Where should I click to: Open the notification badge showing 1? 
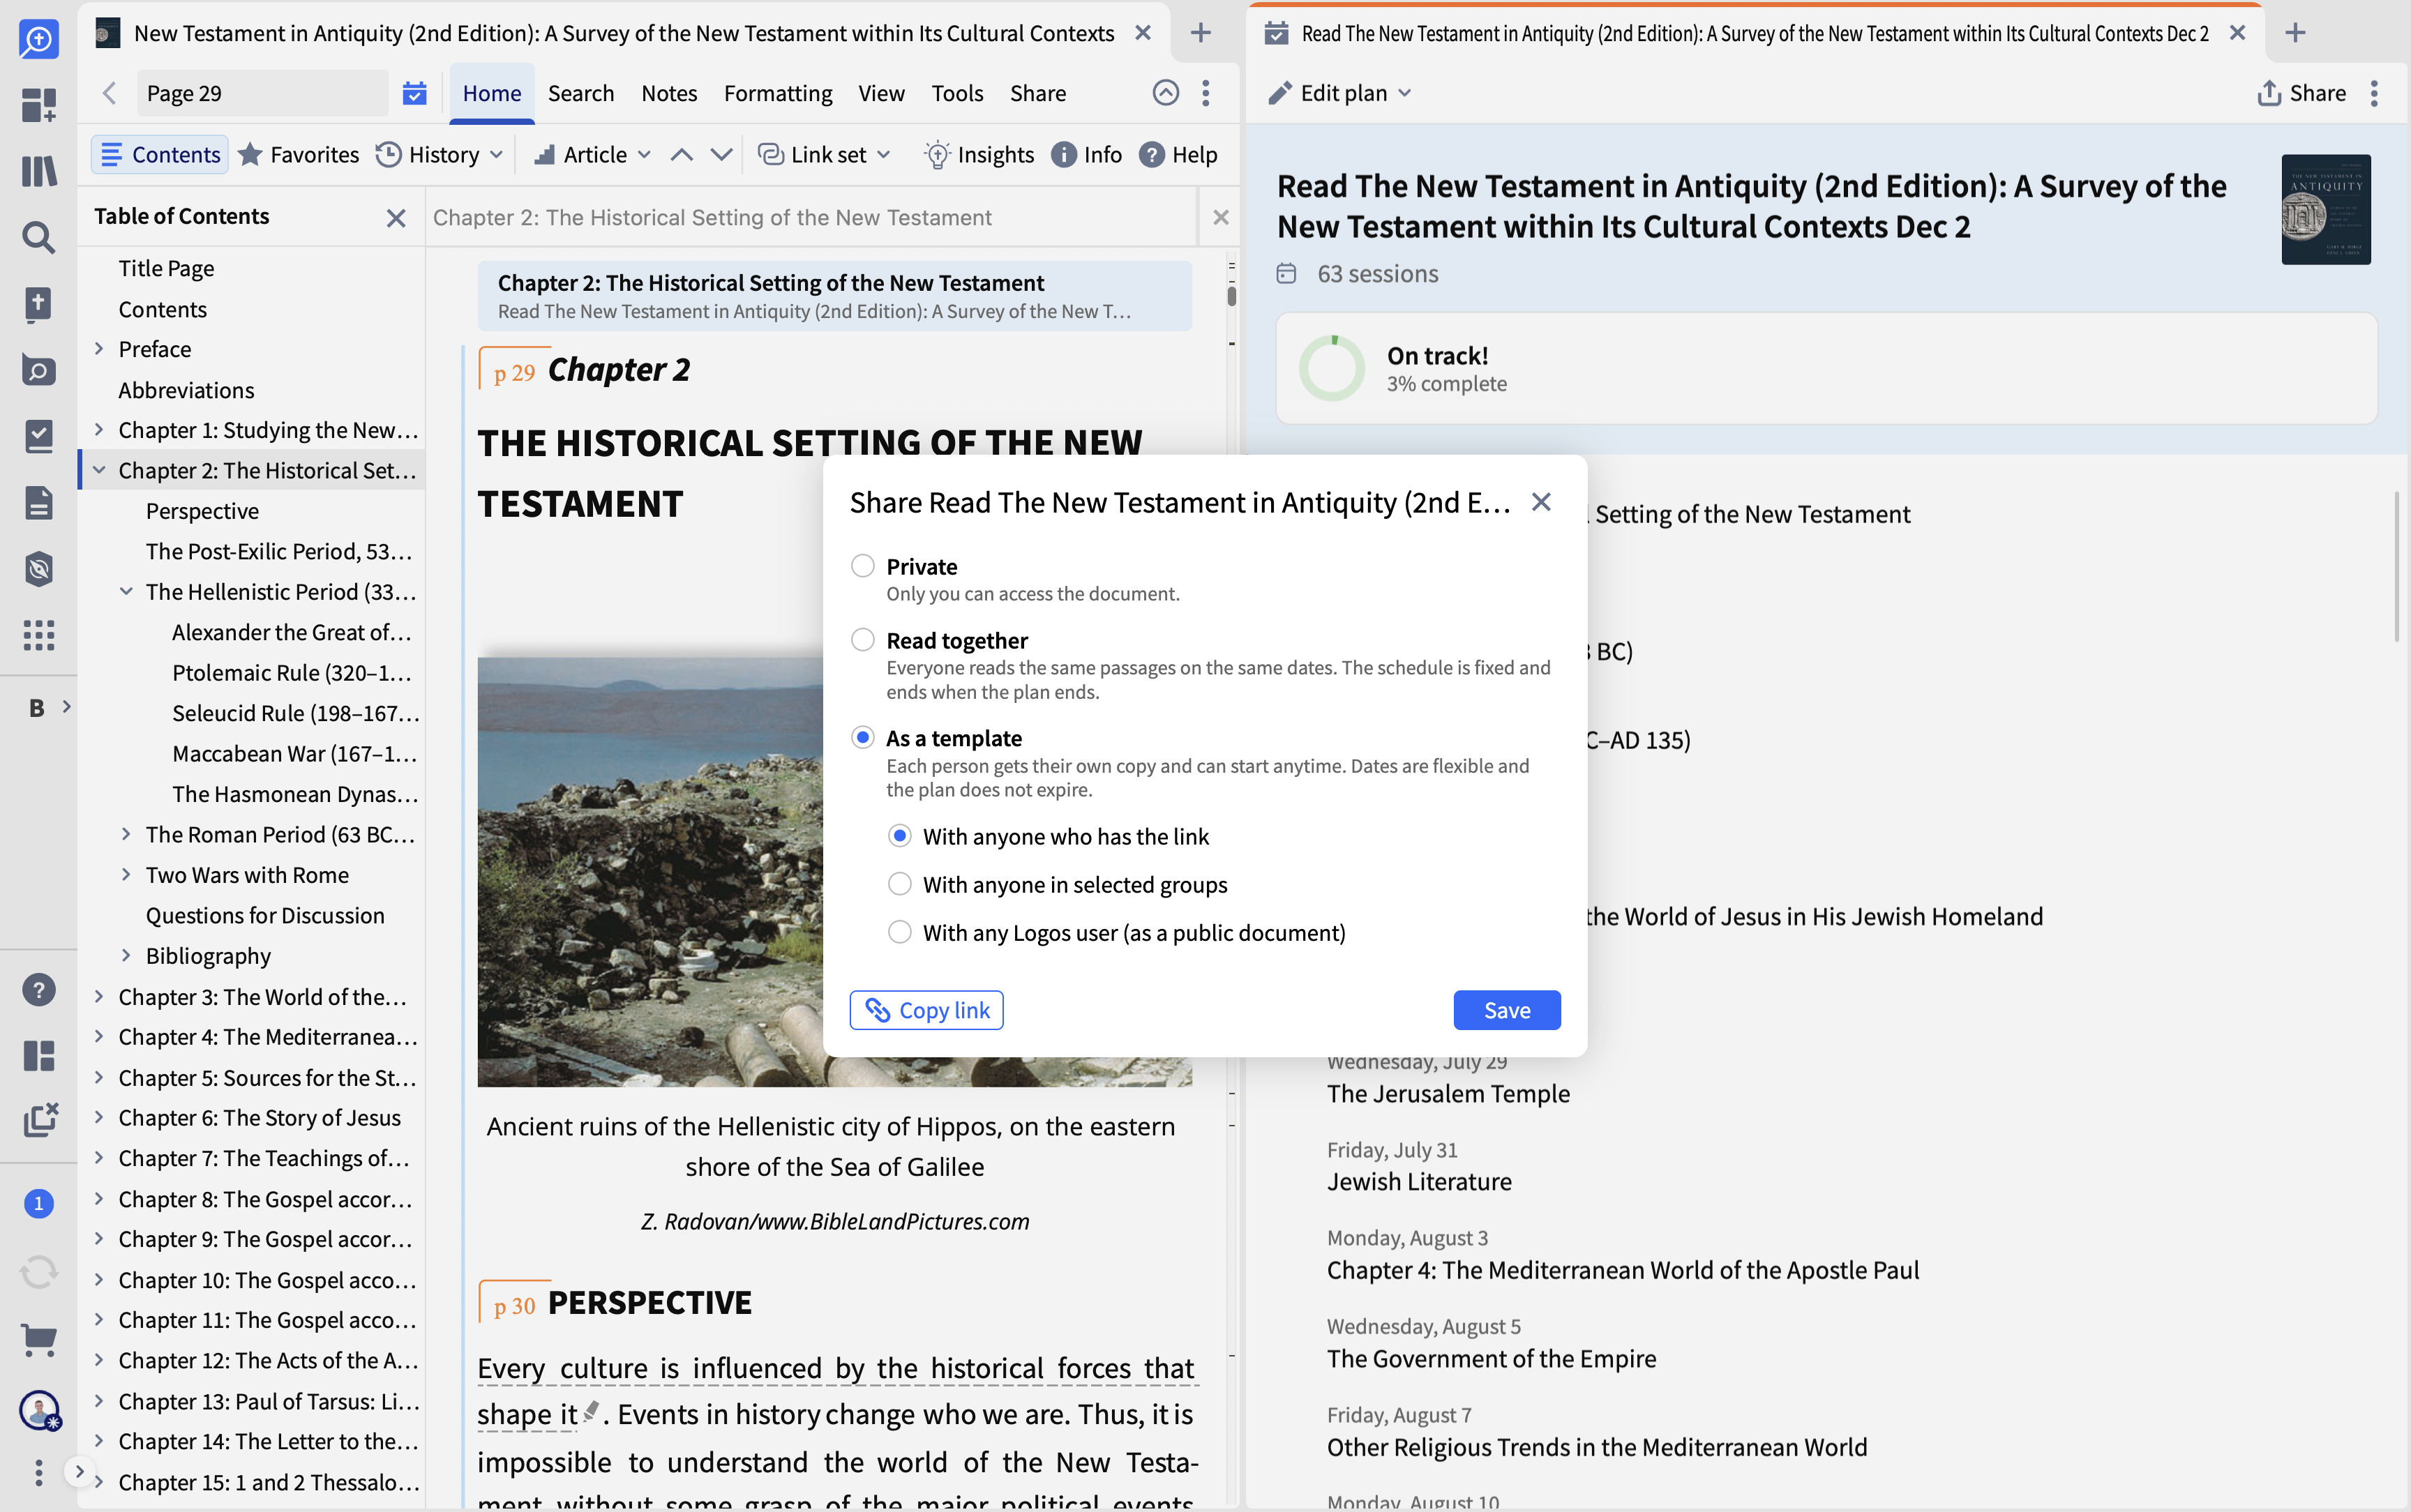pos(38,1203)
